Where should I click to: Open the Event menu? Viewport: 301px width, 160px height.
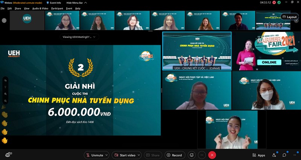tap(69, 8)
